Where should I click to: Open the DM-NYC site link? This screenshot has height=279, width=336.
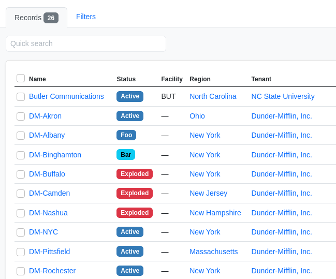coord(43,232)
